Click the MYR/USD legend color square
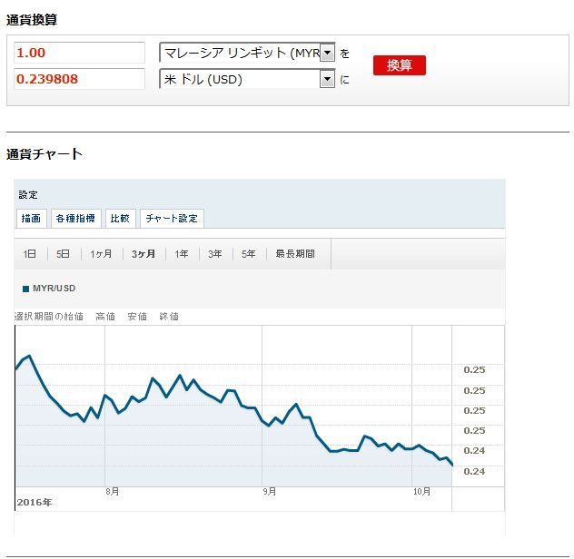 pos(25,289)
